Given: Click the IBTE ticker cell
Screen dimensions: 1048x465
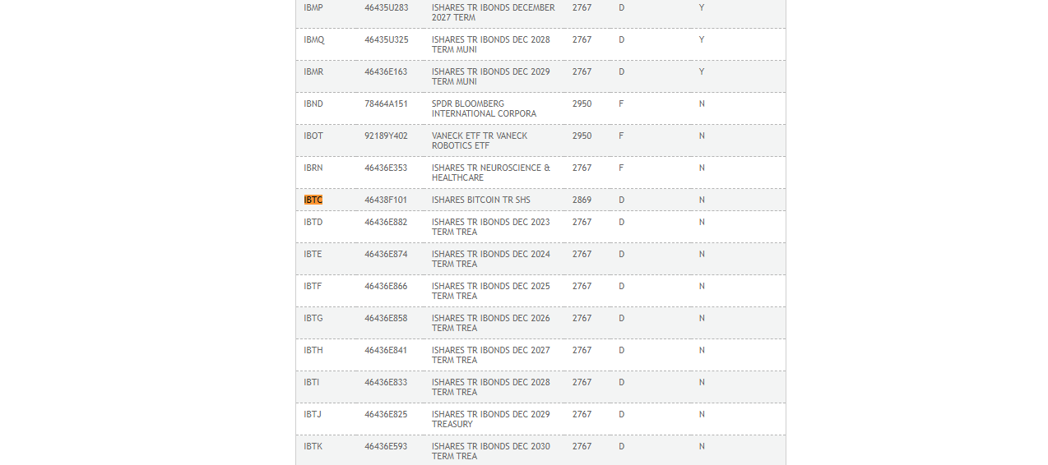Looking at the screenshot, I should pyautogui.click(x=313, y=254).
